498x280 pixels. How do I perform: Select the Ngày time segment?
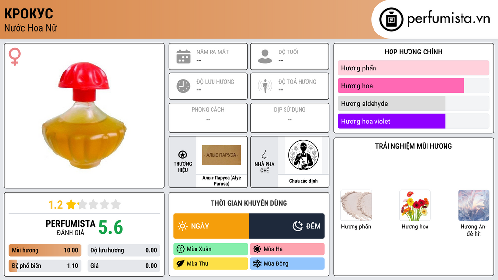(211, 226)
